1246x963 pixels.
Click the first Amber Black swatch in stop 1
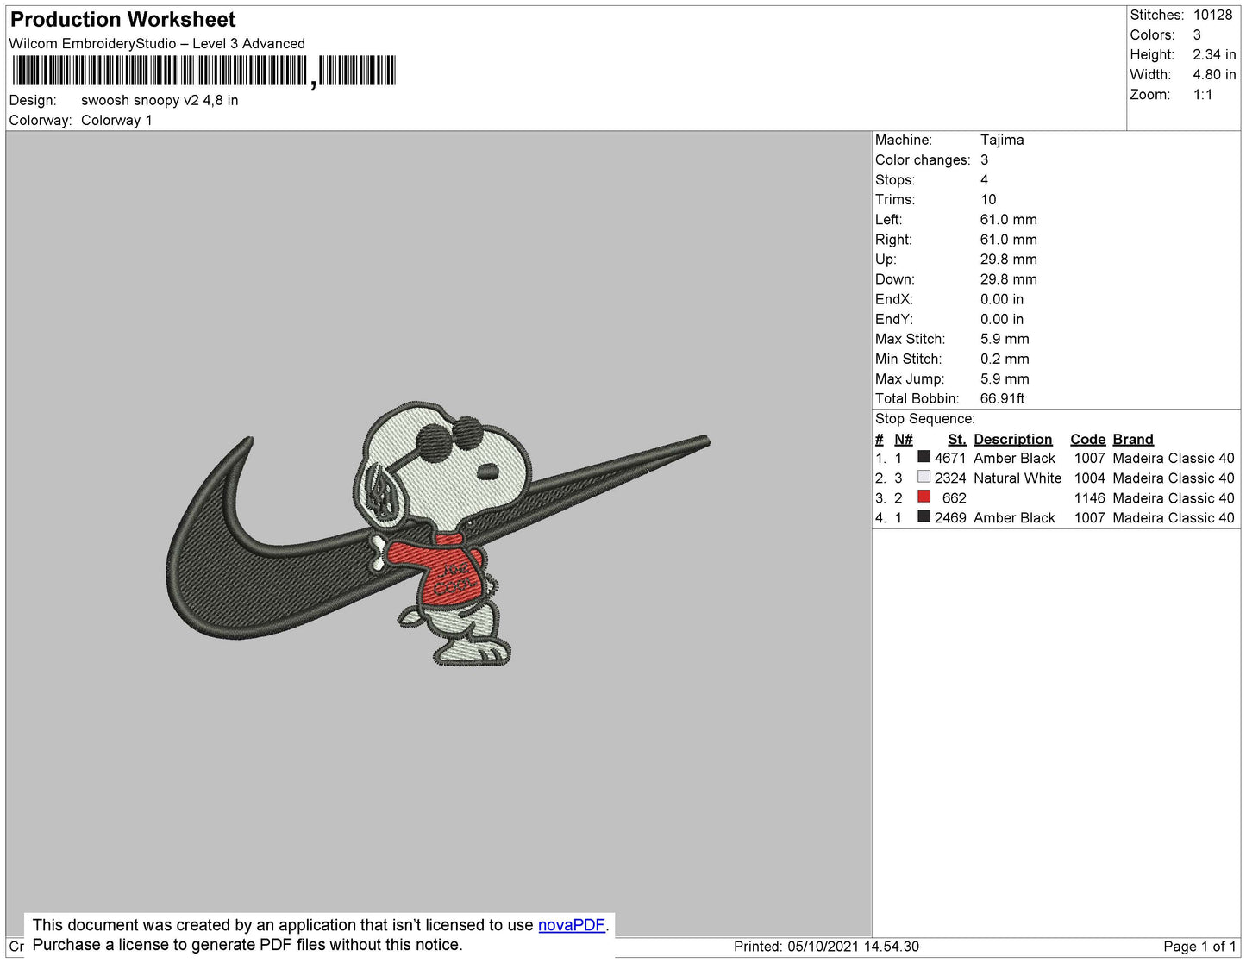pos(924,457)
